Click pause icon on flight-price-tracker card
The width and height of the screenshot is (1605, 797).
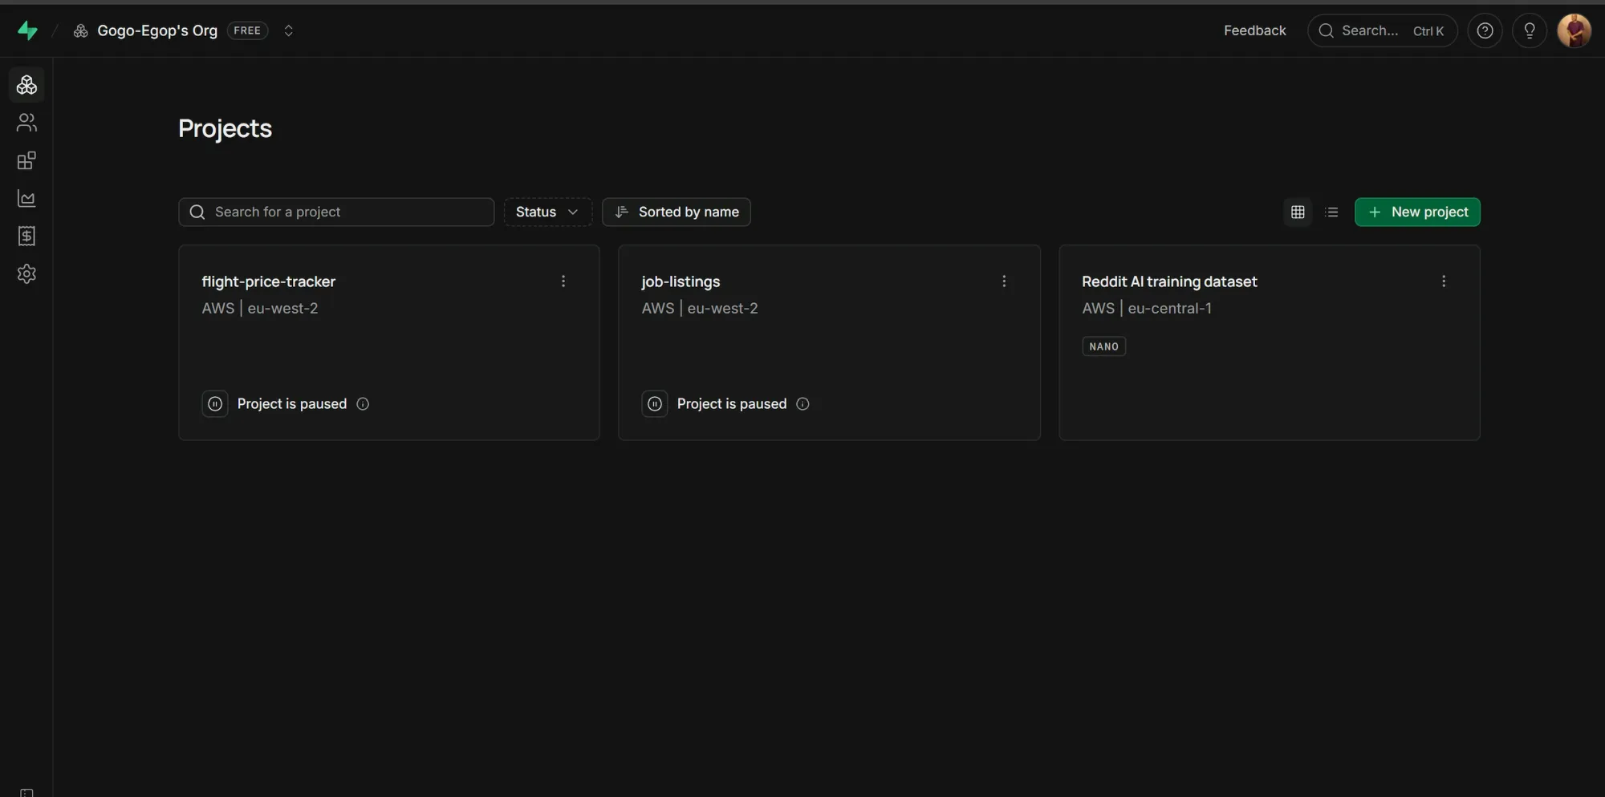(215, 404)
